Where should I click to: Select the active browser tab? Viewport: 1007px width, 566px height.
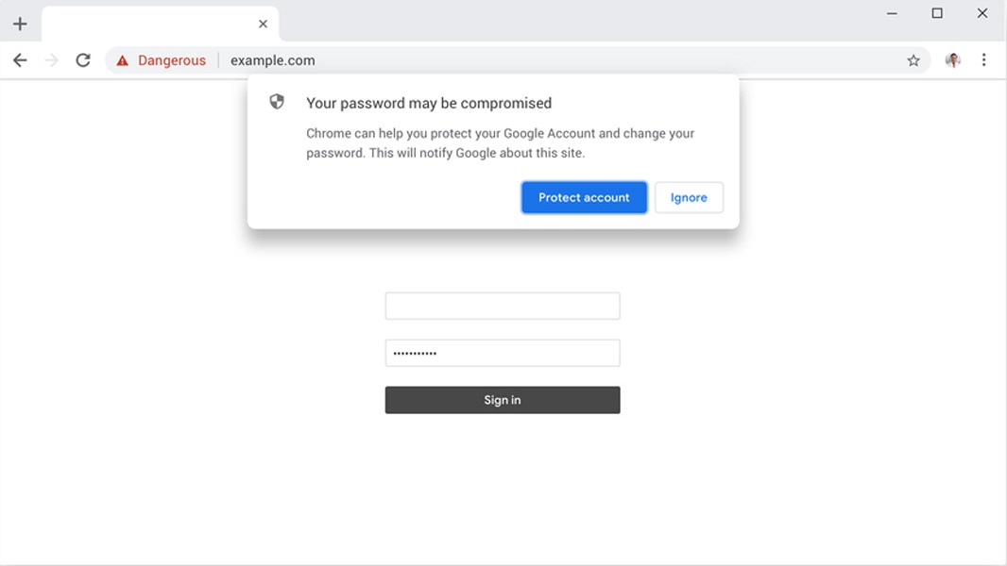tap(151, 24)
